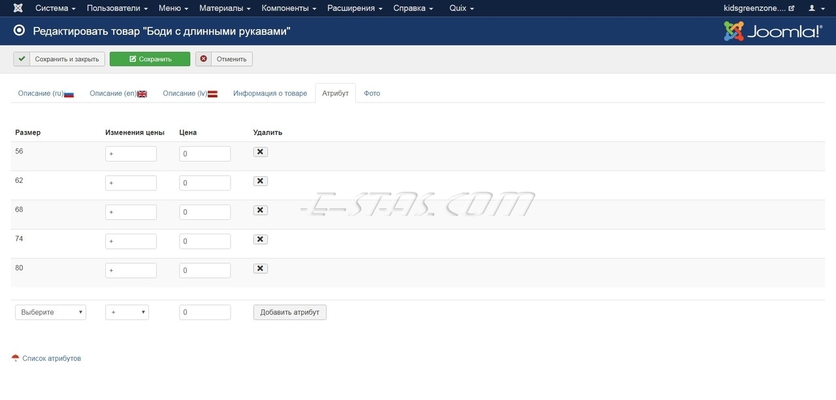Screen dimensions: 836x400
Task: Open the Меню dropdown in top bar
Action: click(x=173, y=8)
